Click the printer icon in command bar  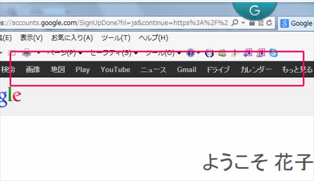(x=26, y=53)
